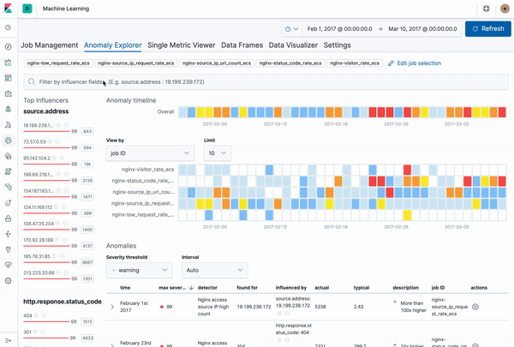Open Dashboard from the sidebar
This screenshot has width=514, height=347.
tap(9, 78)
